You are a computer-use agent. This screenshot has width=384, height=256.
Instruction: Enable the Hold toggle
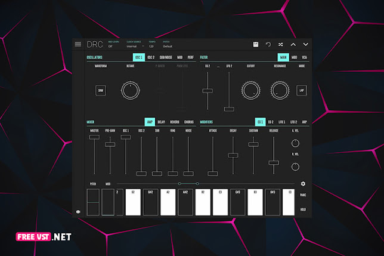(303, 209)
